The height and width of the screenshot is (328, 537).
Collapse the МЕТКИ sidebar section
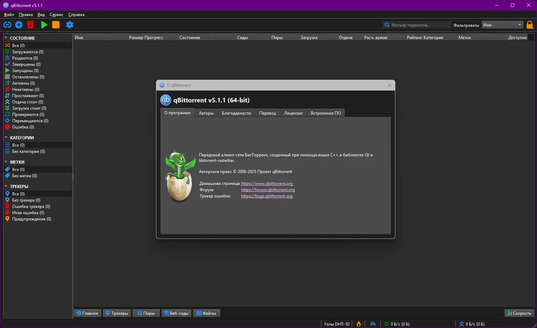click(x=6, y=162)
